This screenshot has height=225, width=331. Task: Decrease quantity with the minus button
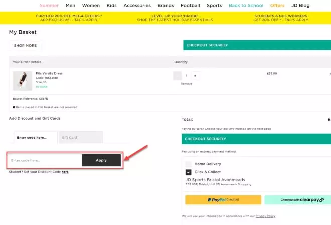[177, 76]
